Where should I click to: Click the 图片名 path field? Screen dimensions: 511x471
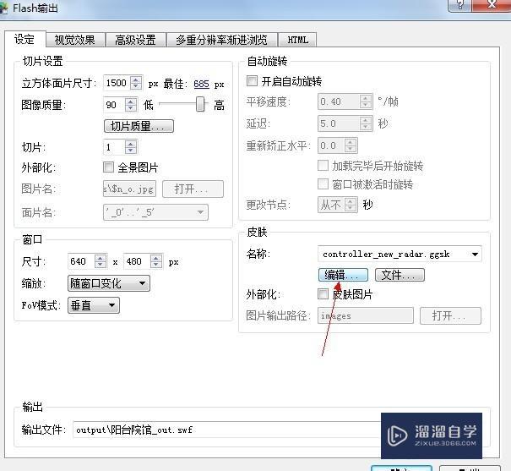pos(129,189)
